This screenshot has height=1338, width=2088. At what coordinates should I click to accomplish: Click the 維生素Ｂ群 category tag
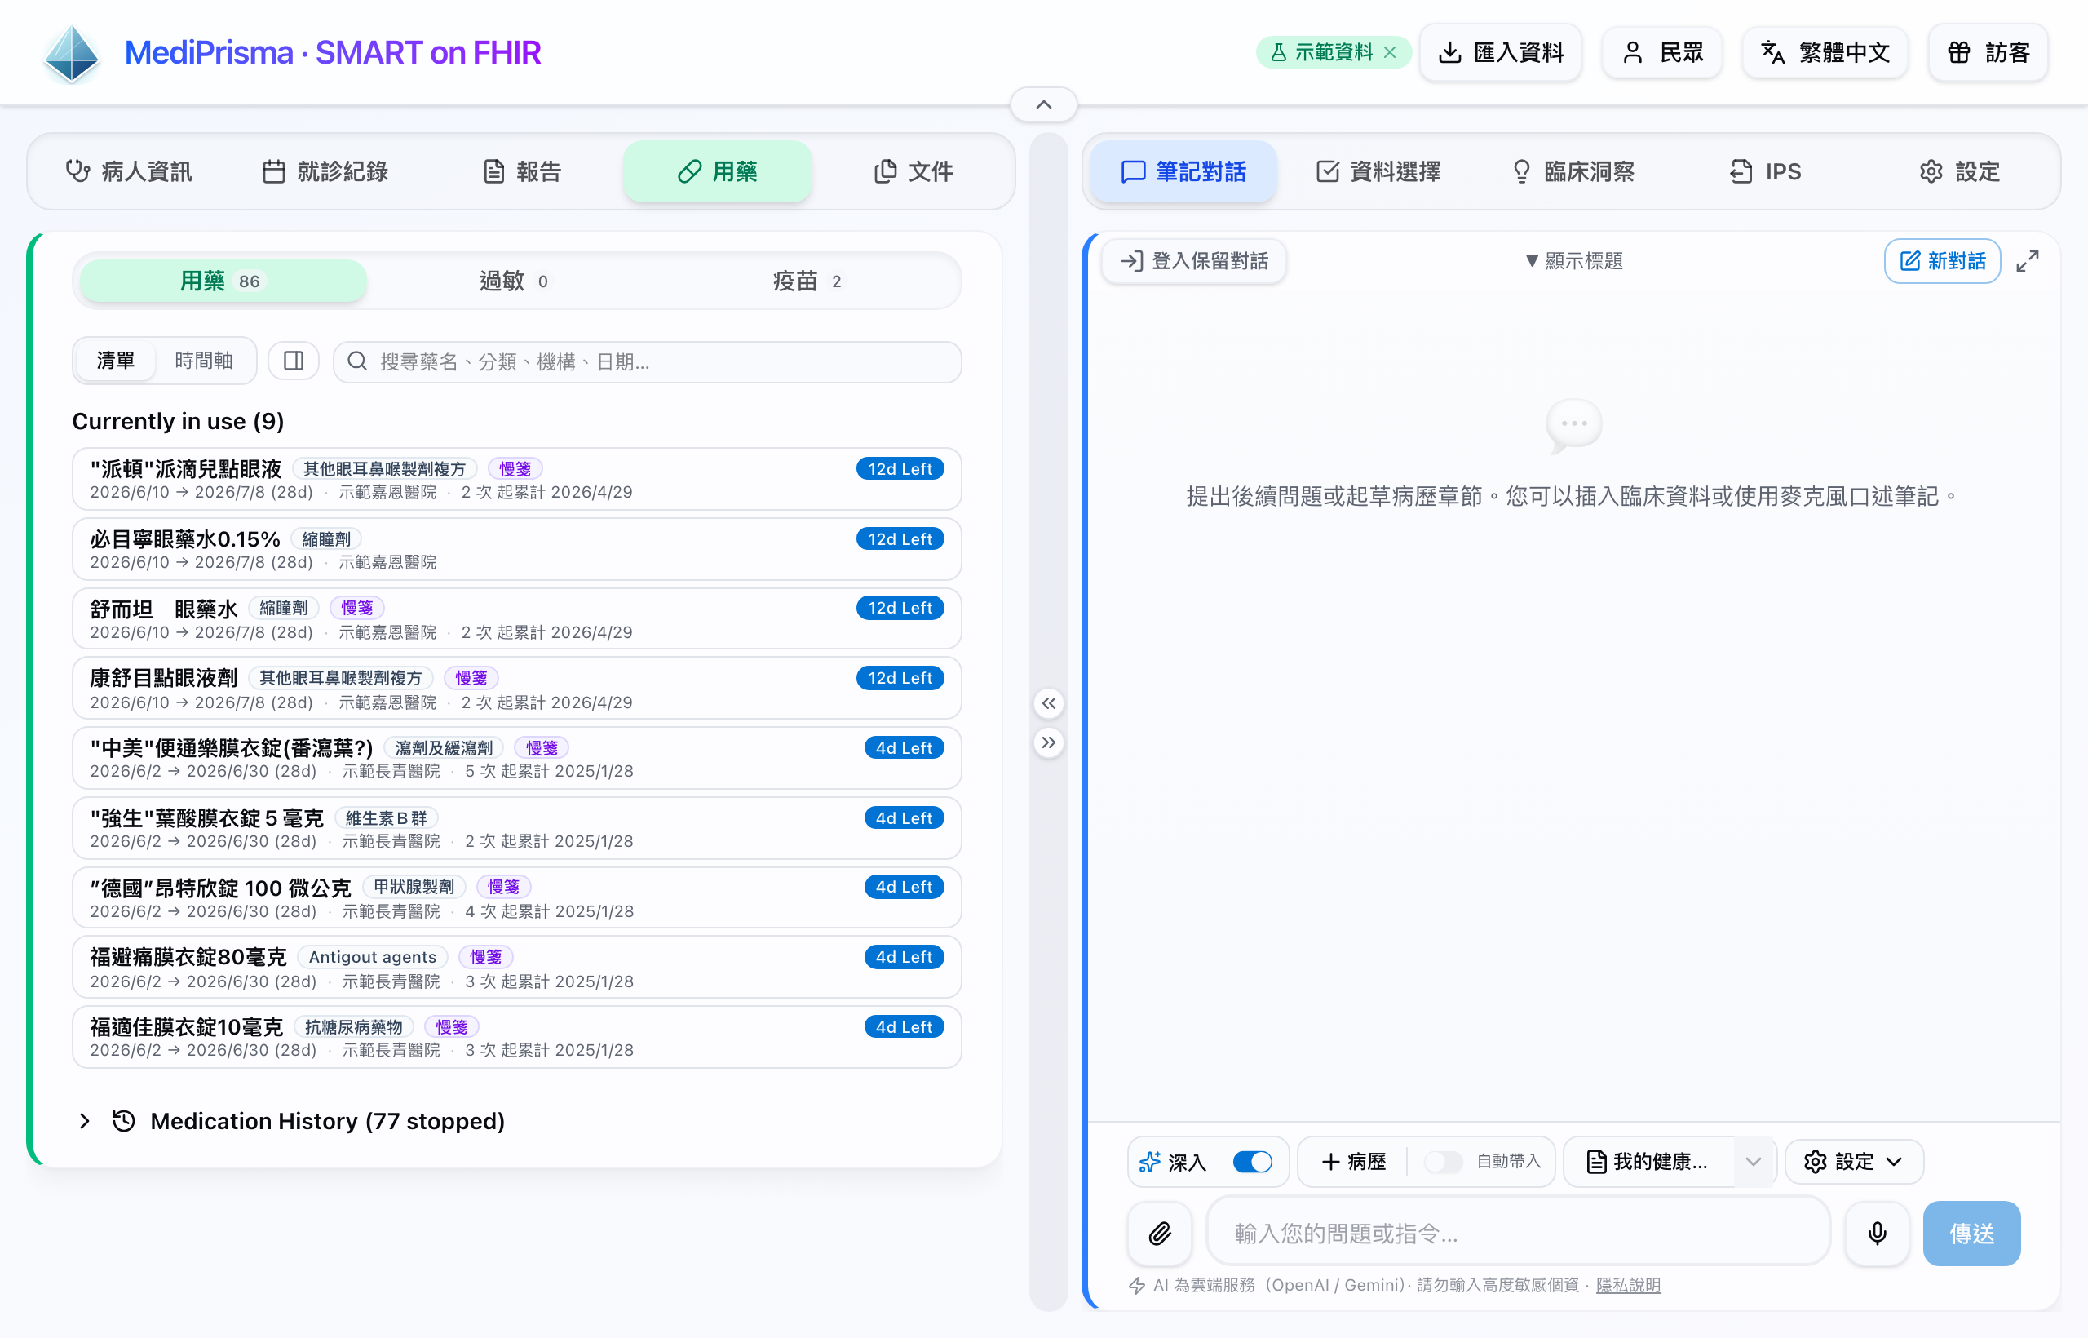387,817
